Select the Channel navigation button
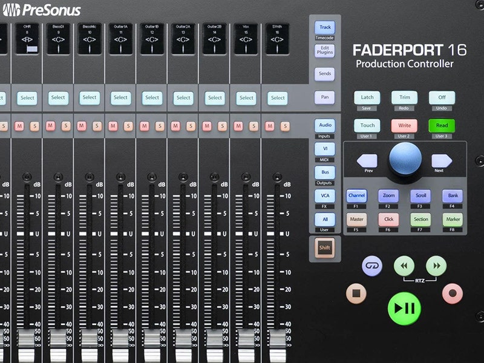 pyautogui.click(x=356, y=195)
